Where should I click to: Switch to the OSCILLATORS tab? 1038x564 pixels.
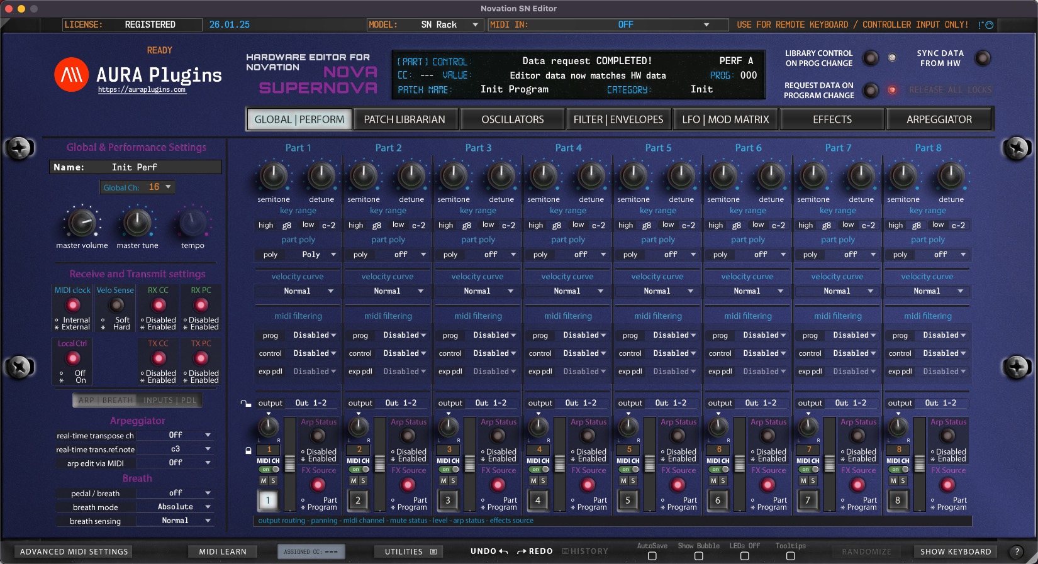pos(512,119)
